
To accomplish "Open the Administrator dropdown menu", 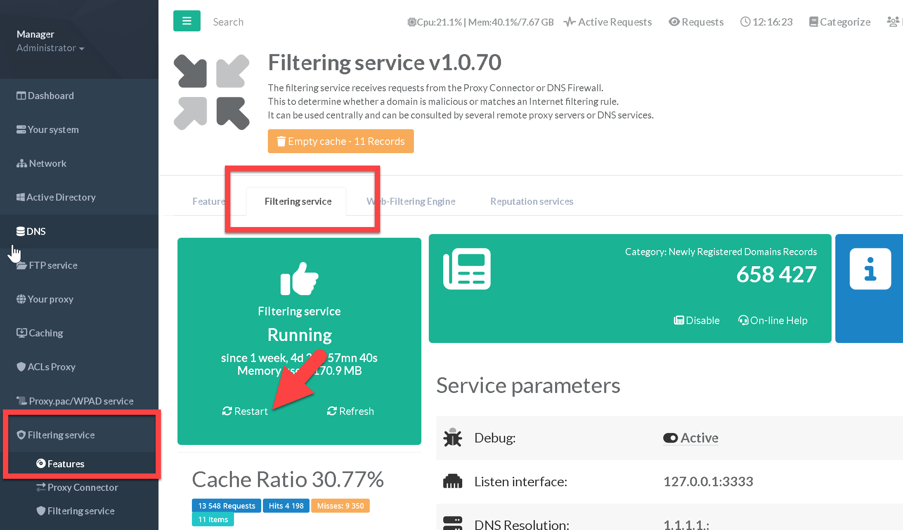I will (50, 48).
